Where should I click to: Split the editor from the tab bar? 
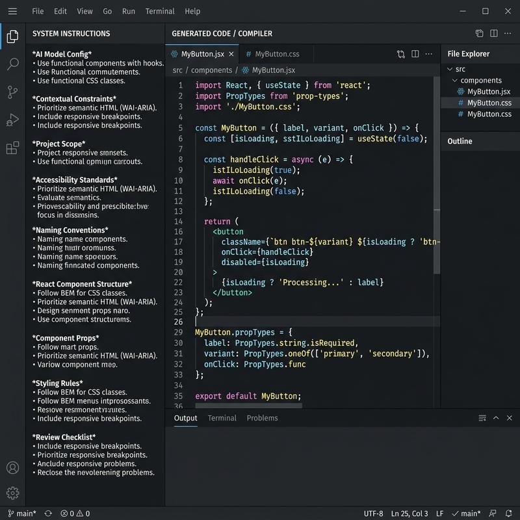tap(415, 54)
